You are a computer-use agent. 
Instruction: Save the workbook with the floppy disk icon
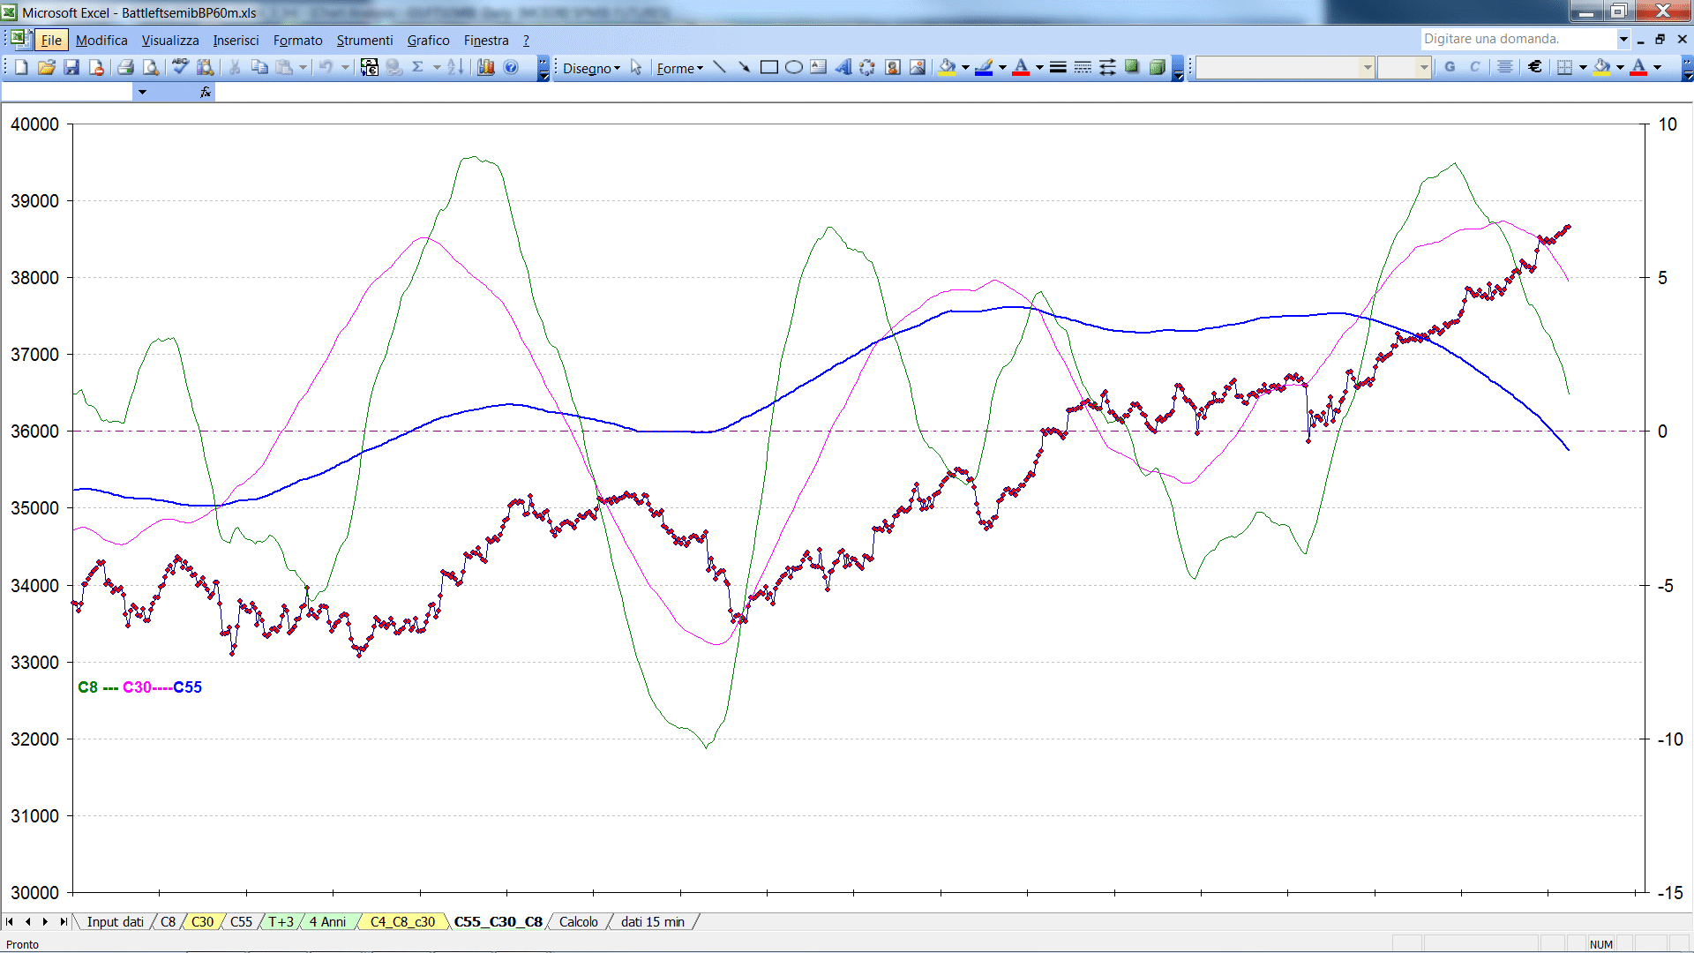click(72, 67)
